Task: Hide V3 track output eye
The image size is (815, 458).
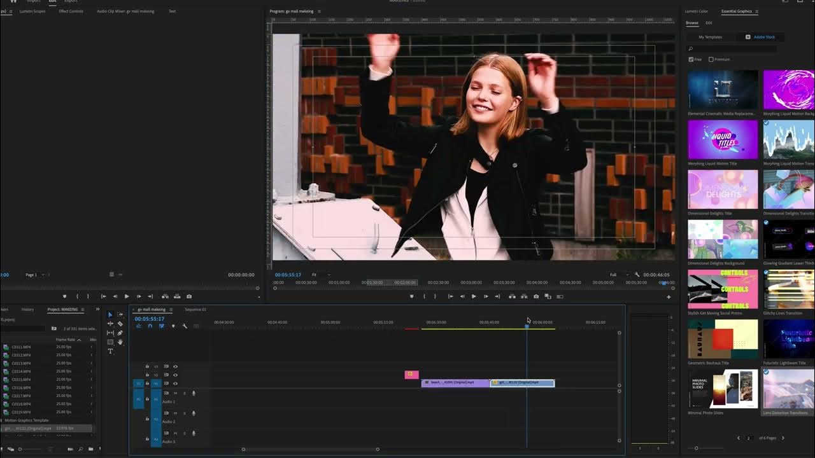Action: click(x=175, y=366)
